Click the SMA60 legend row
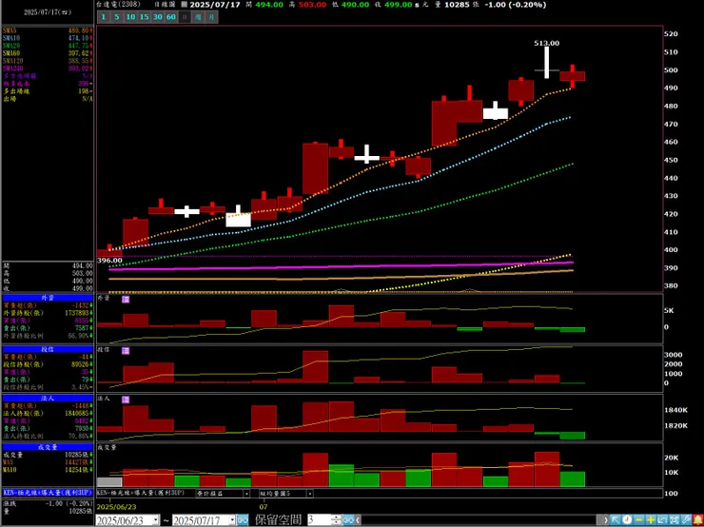 click(x=48, y=53)
